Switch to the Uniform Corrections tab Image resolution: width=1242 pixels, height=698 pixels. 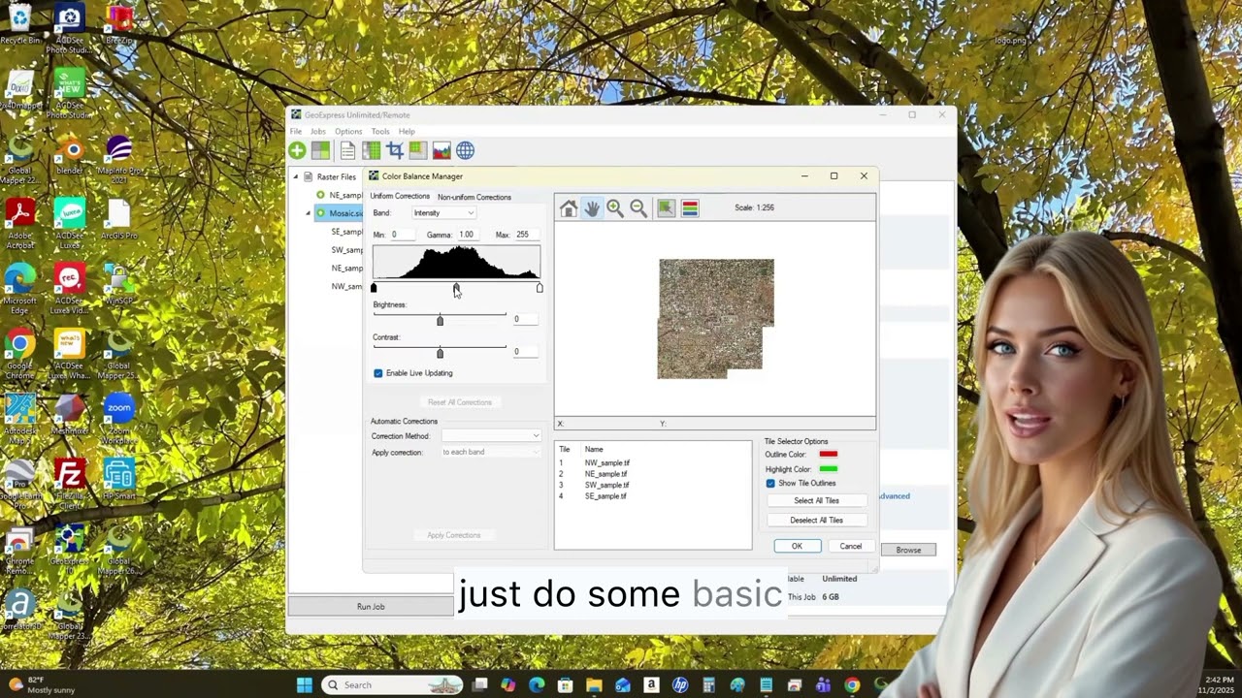[400, 197]
